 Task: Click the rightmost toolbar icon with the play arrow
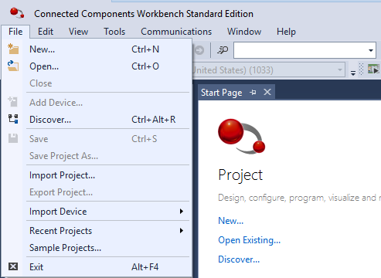pyautogui.click(x=373, y=69)
